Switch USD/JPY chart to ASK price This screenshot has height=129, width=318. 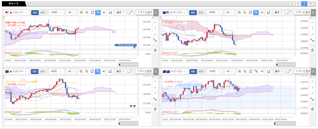pyautogui.click(x=43, y=12)
